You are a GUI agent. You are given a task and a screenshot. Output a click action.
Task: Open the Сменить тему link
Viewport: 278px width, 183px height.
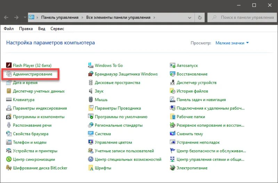(190, 134)
